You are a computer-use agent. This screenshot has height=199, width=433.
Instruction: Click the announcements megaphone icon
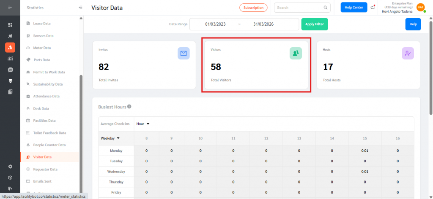coord(373,8)
